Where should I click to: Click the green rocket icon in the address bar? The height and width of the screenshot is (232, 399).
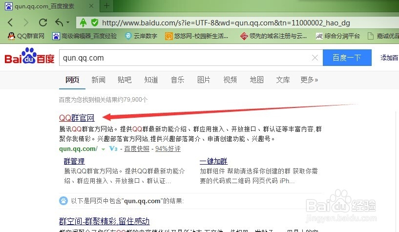tap(83, 22)
